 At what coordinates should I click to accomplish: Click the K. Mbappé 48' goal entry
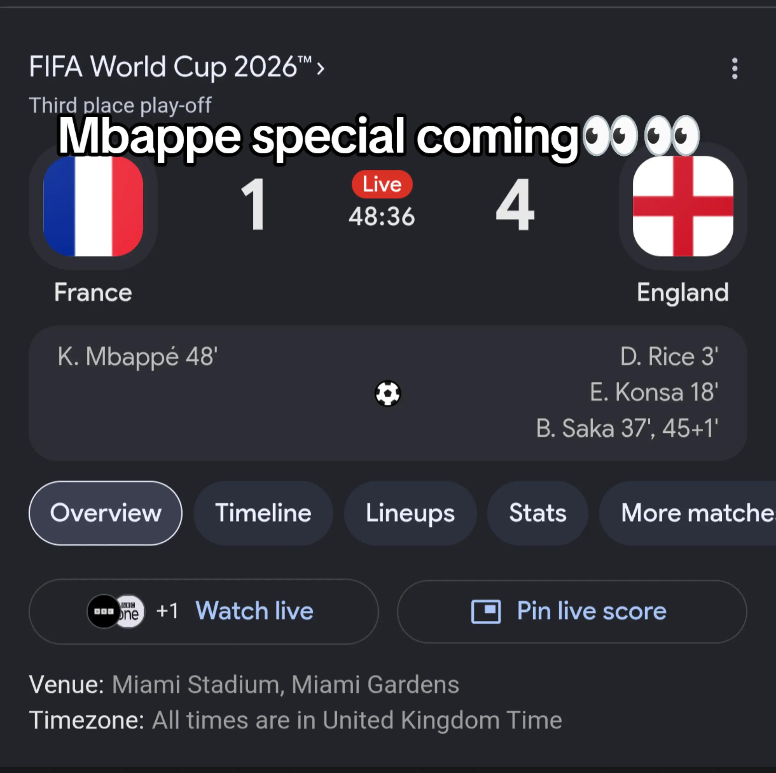[x=138, y=357]
